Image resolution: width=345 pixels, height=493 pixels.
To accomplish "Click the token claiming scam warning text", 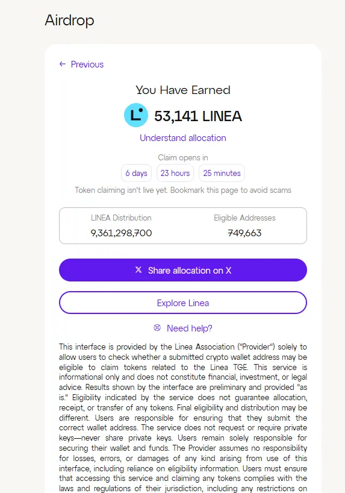I will pyautogui.click(x=183, y=190).
